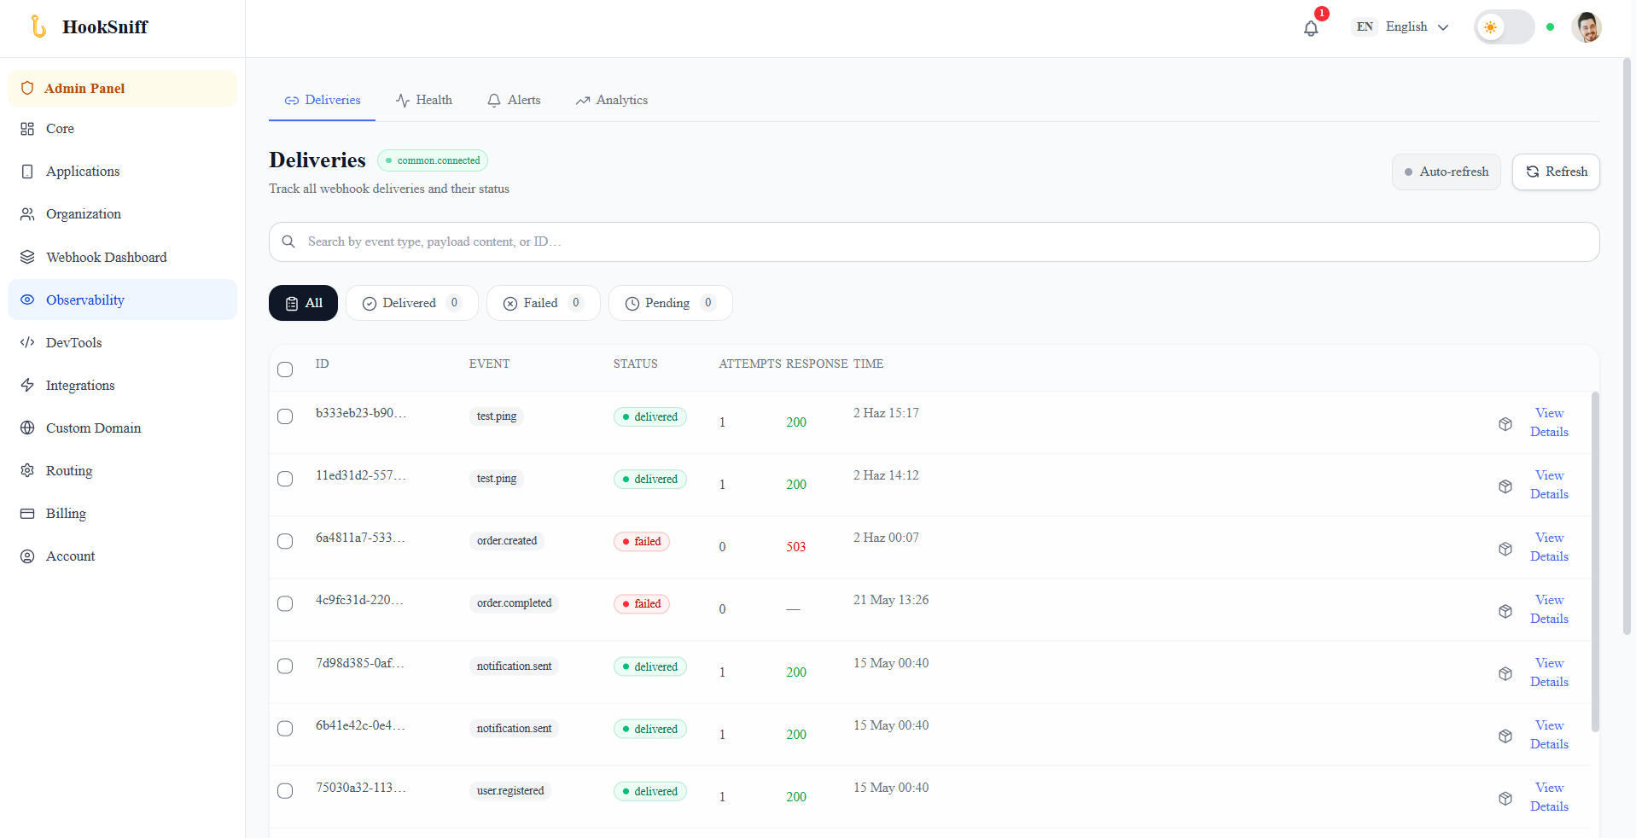Image resolution: width=1636 pixels, height=838 pixels.
Task: Click the package icon in 75030a32 row
Action: click(1505, 799)
